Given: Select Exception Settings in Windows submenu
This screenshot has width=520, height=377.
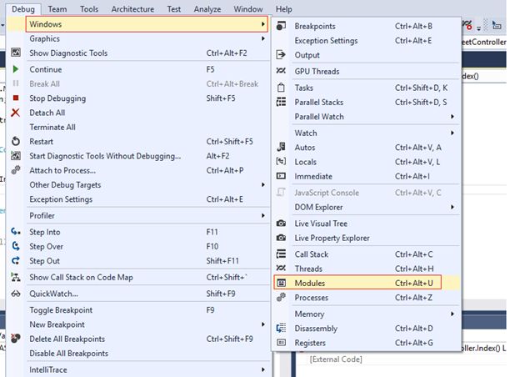Looking at the screenshot, I should (x=327, y=41).
